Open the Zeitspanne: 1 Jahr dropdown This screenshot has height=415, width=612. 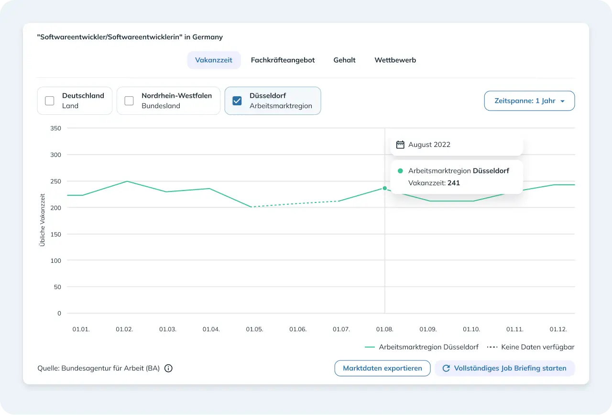coord(529,101)
